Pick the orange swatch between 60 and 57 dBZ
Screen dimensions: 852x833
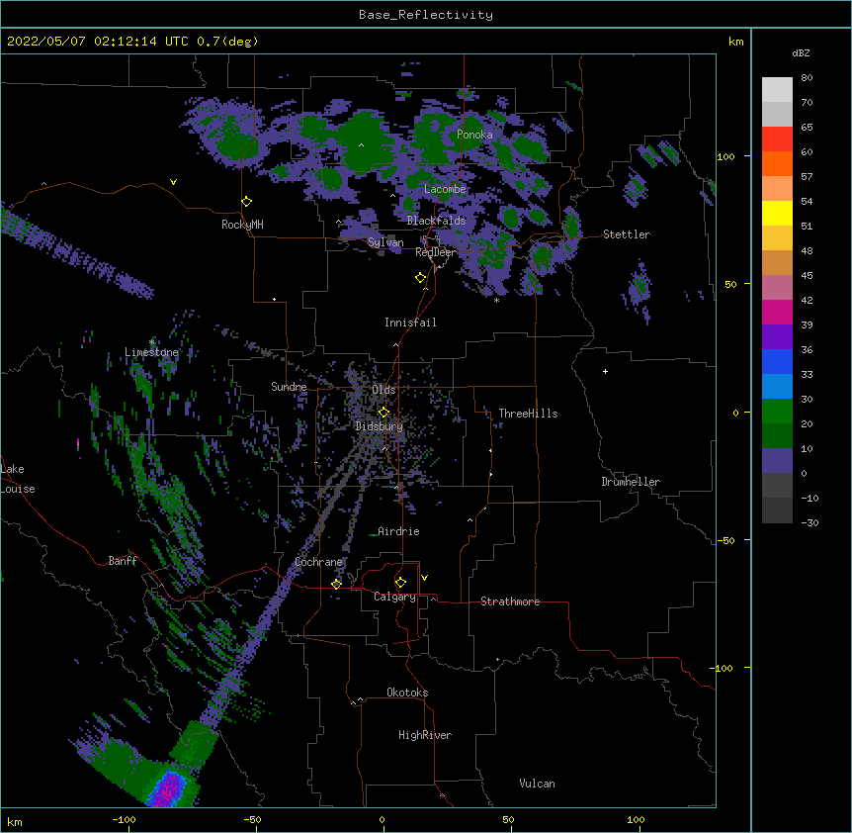[777, 163]
